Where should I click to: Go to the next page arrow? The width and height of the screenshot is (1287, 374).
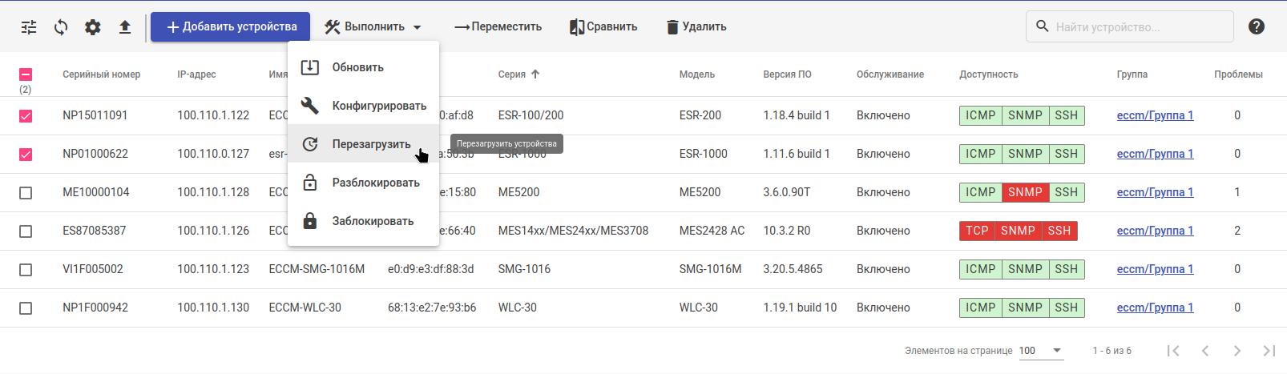tap(1237, 351)
